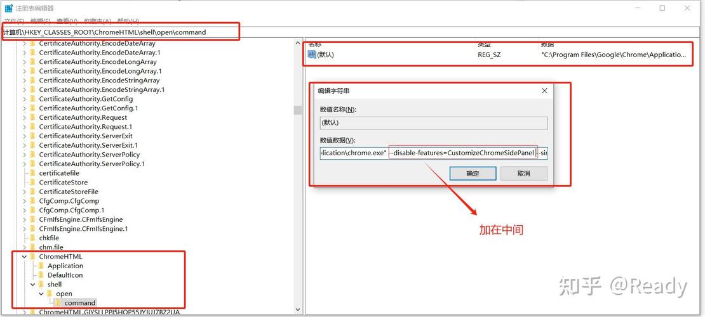Collapse the shell key arrow
The width and height of the screenshot is (705, 317).
[x=32, y=285]
